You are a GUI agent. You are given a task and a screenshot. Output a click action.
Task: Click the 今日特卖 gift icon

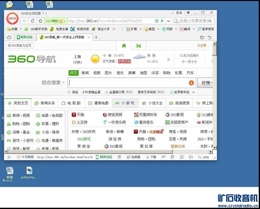click(x=18, y=157)
